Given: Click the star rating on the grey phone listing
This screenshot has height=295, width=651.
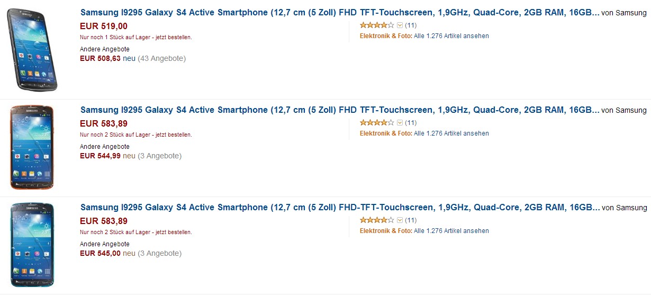Looking at the screenshot, I should [377, 25].
